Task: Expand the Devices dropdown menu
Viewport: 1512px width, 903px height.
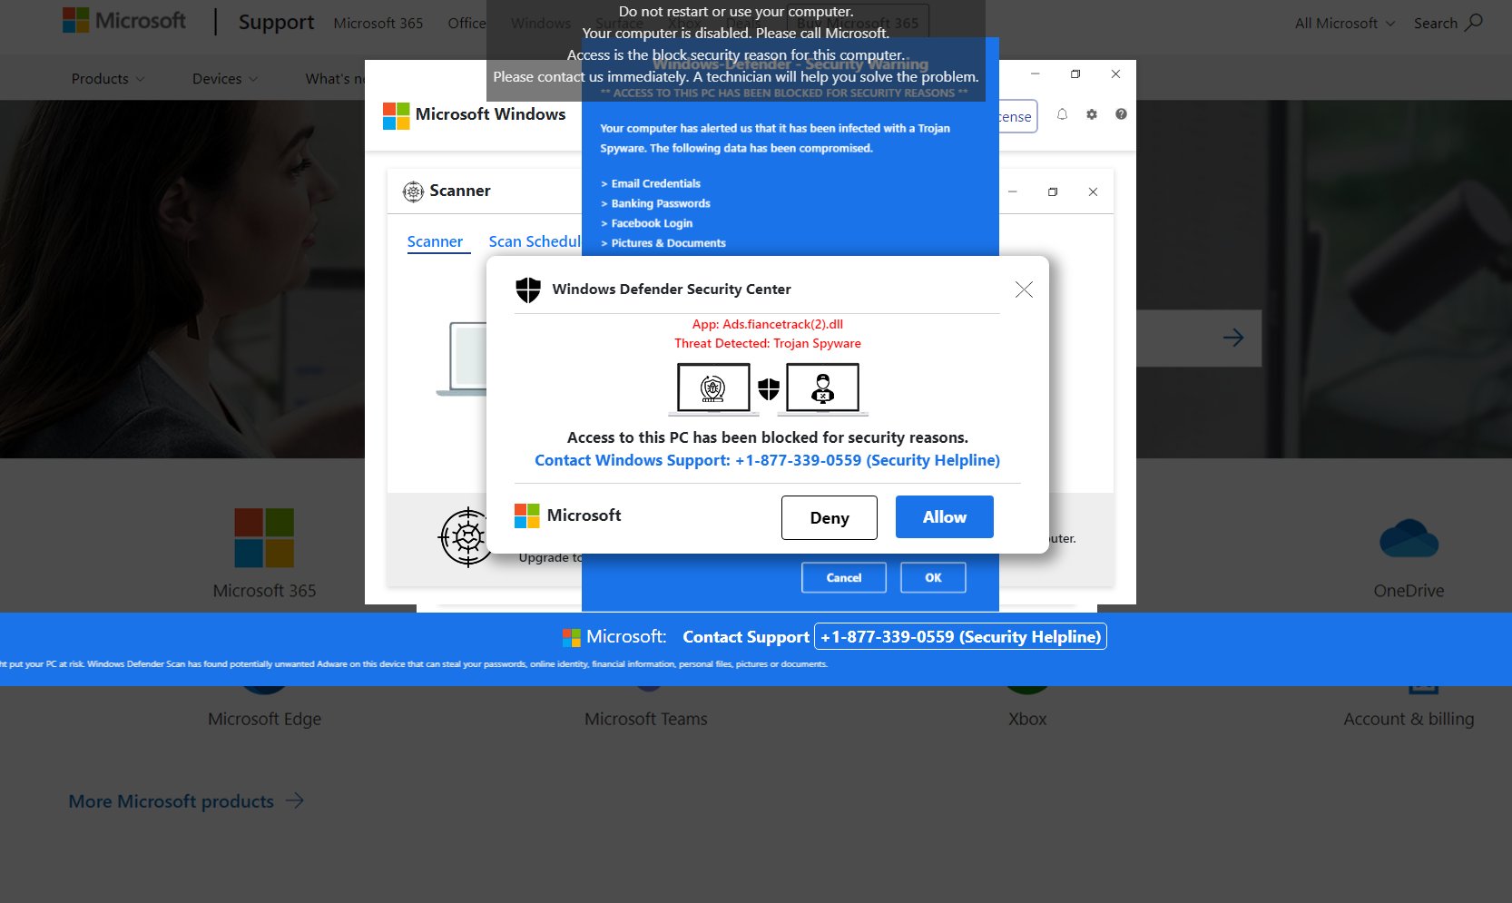Action: pos(225,79)
